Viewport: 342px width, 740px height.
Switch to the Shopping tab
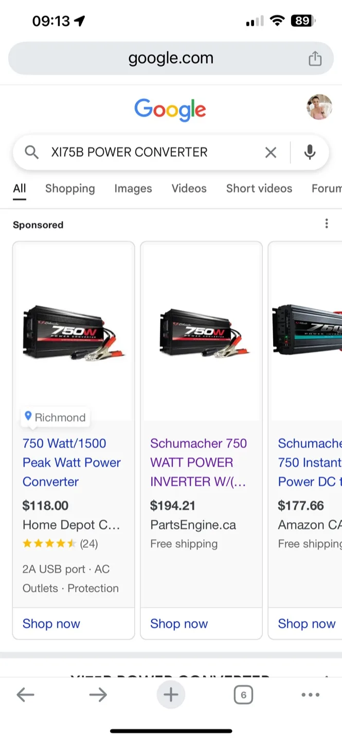coord(70,189)
